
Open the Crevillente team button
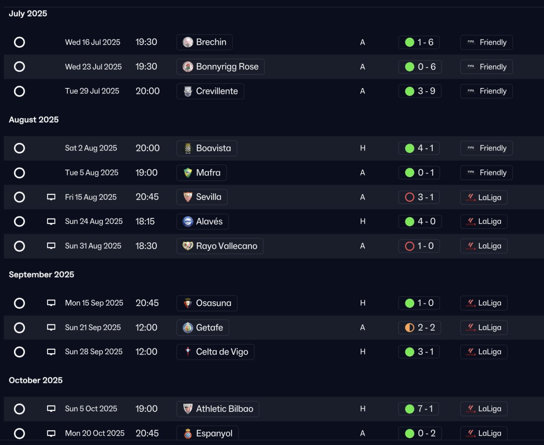coord(210,91)
